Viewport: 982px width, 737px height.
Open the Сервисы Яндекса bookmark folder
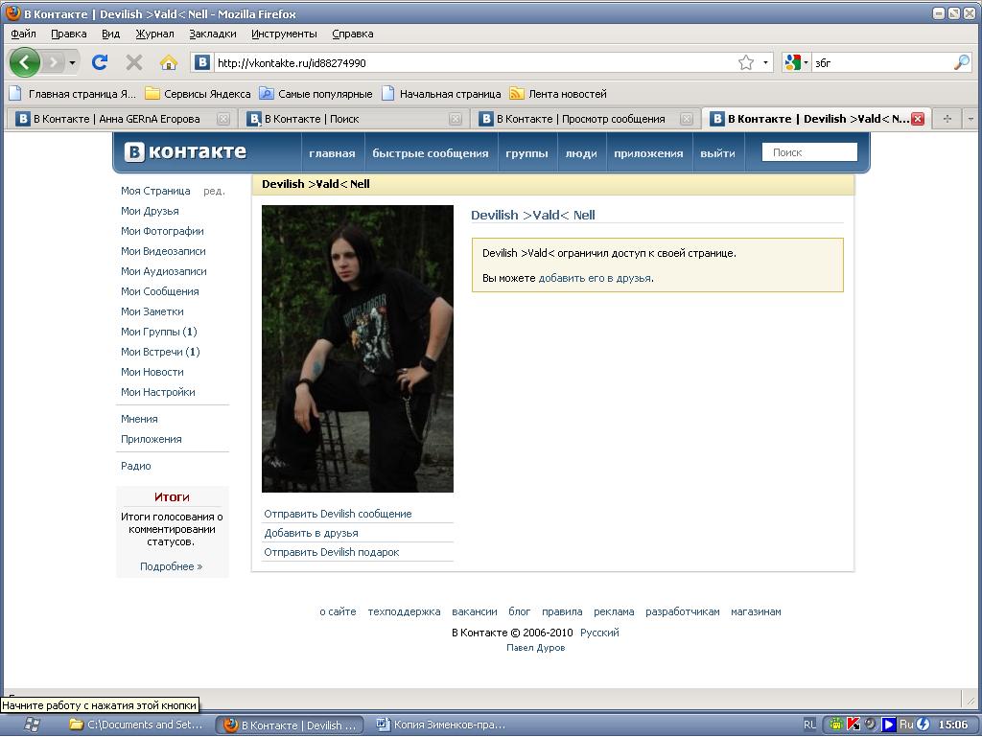[x=198, y=94]
